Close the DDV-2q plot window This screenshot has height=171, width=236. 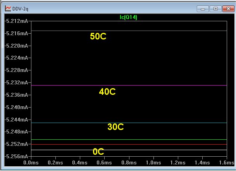(228, 9)
